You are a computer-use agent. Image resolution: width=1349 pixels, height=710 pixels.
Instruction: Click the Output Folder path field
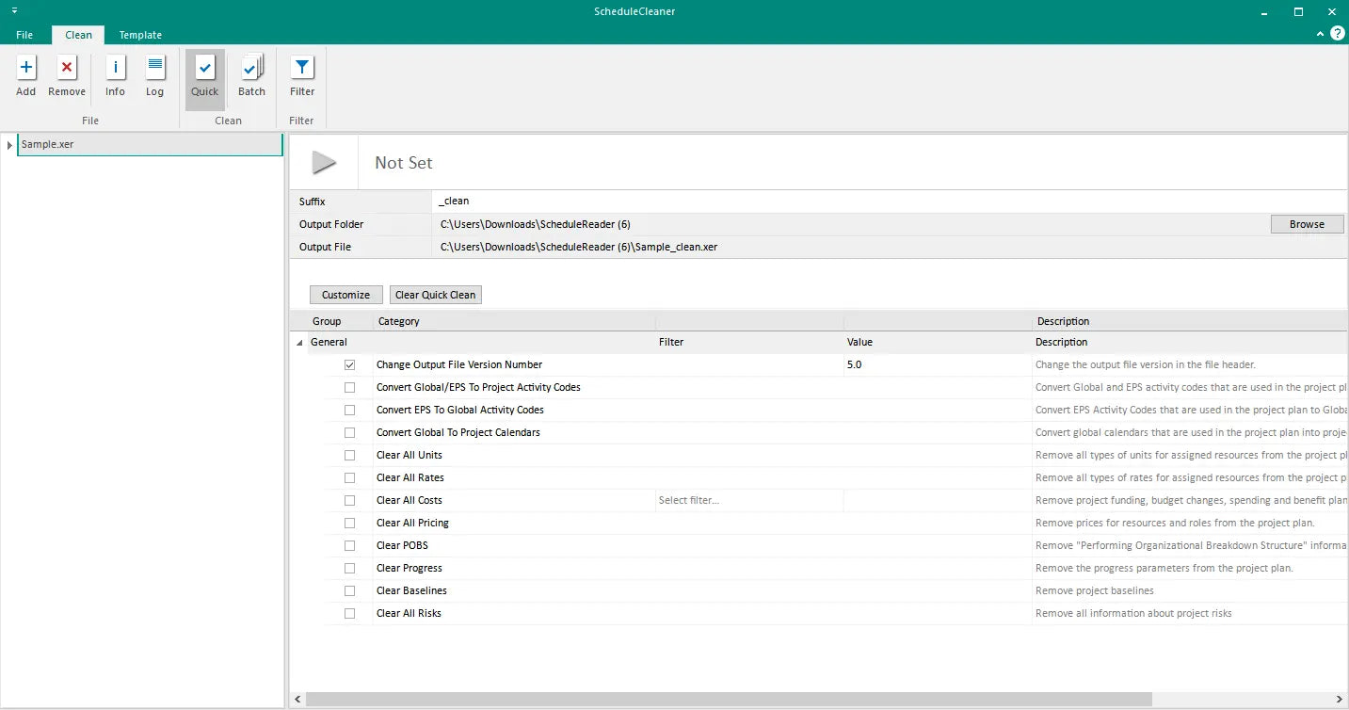click(x=850, y=224)
